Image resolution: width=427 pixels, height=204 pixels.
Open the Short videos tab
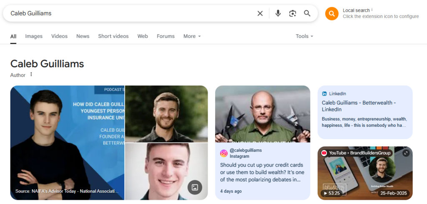tap(113, 36)
